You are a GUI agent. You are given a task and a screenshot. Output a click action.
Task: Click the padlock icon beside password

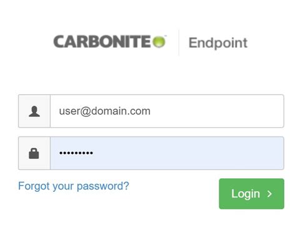click(x=34, y=153)
